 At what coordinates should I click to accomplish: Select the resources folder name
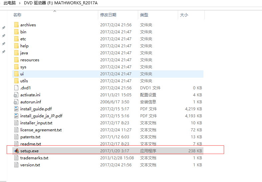[x=30, y=60]
